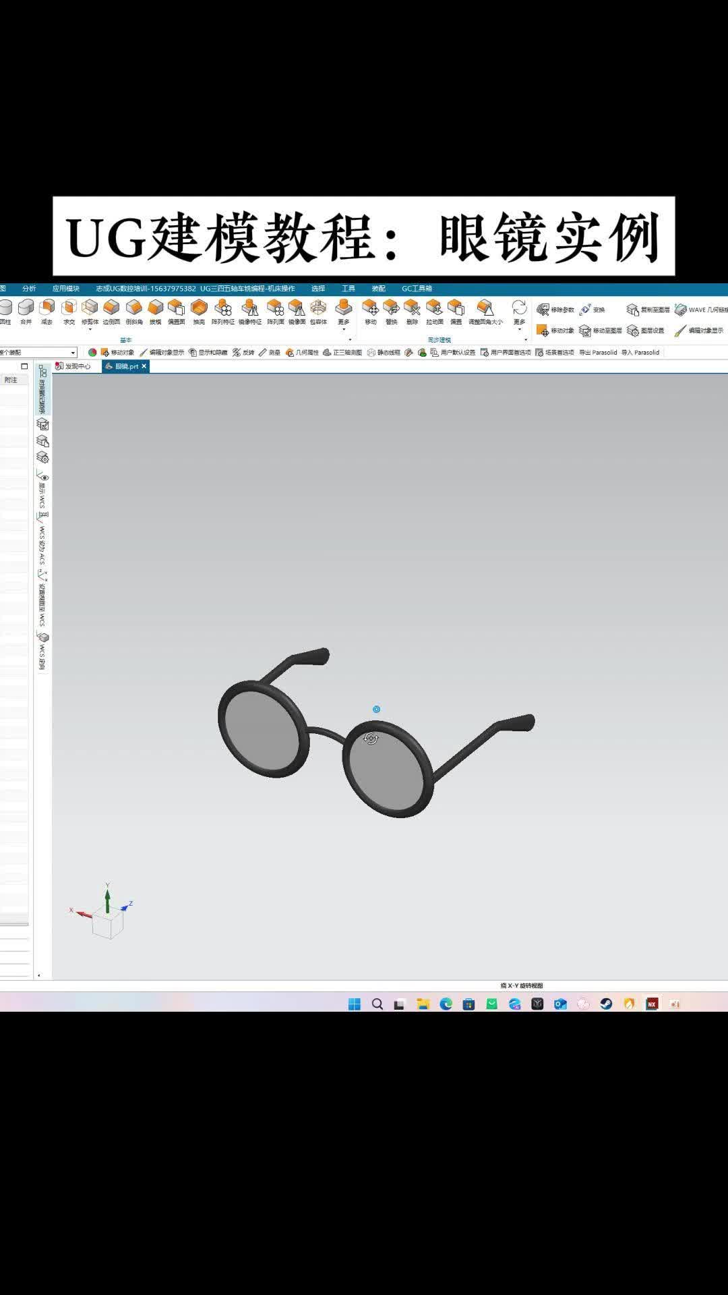
Task: Close the 眼镜.prt tab
Action: coord(144,366)
